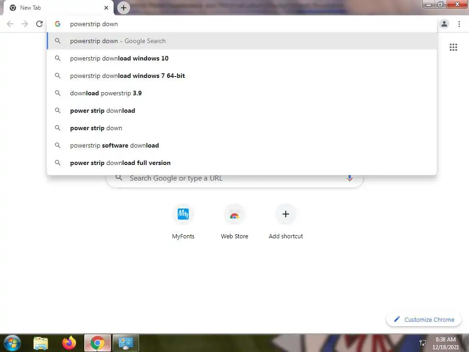The image size is (469, 352).
Task: Open File Explorer from the taskbar
Action: tap(41, 343)
